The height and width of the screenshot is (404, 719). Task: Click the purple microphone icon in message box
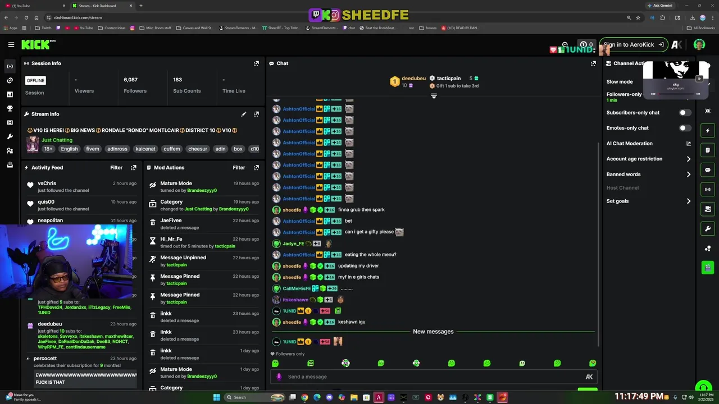tap(279, 377)
